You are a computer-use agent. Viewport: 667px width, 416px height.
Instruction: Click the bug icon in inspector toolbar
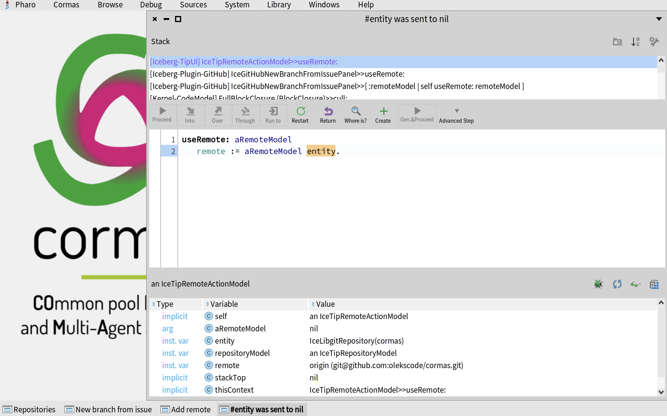click(598, 284)
